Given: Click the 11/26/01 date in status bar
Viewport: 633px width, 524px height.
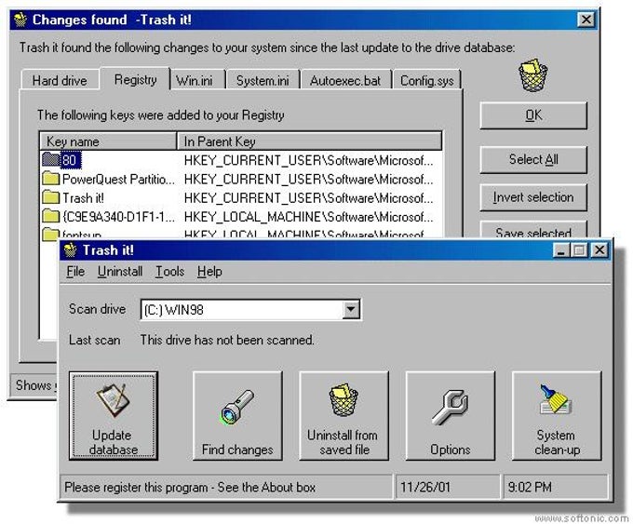Looking at the screenshot, I should coord(425,487).
